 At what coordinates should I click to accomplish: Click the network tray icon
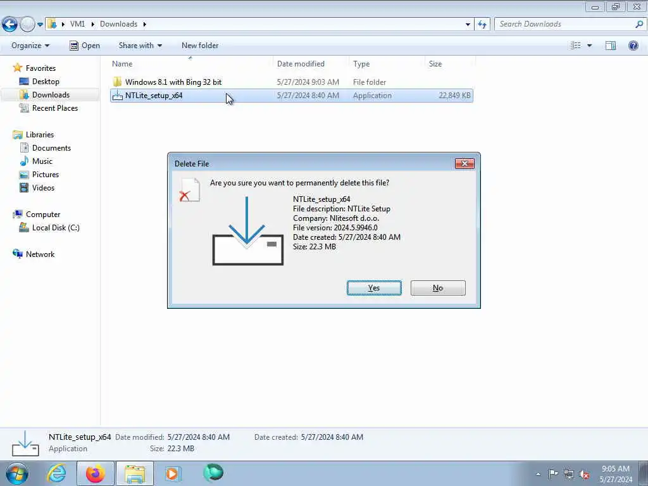(x=569, y=474)
